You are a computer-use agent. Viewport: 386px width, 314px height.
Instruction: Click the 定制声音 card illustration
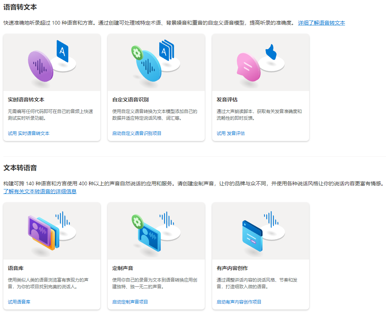pos(156,231)
